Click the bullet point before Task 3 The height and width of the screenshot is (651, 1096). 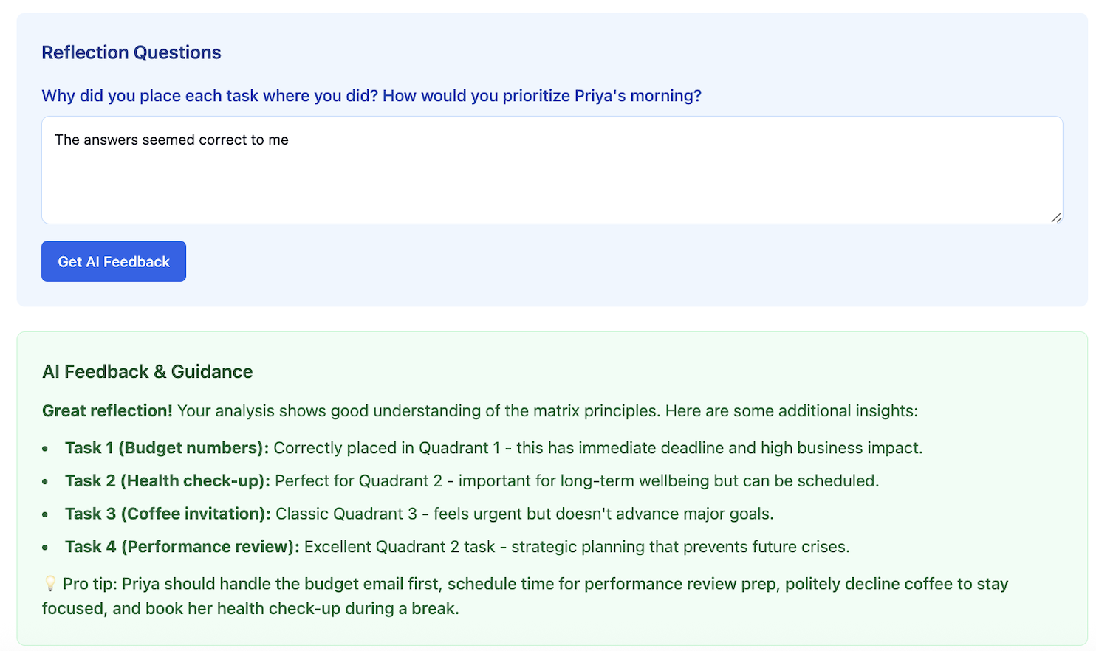46,514
